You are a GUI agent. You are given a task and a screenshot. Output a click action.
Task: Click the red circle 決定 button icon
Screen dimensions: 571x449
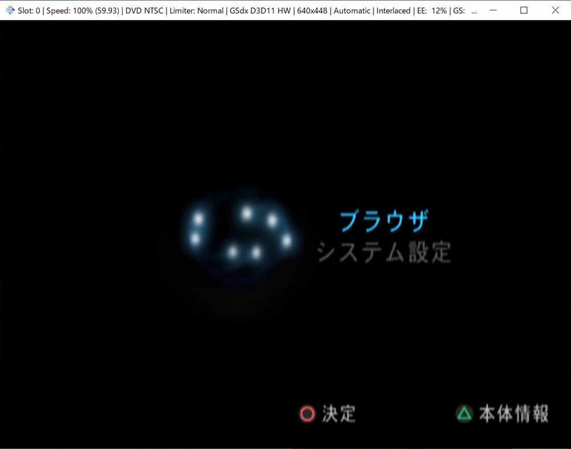(x=307, y=414)
